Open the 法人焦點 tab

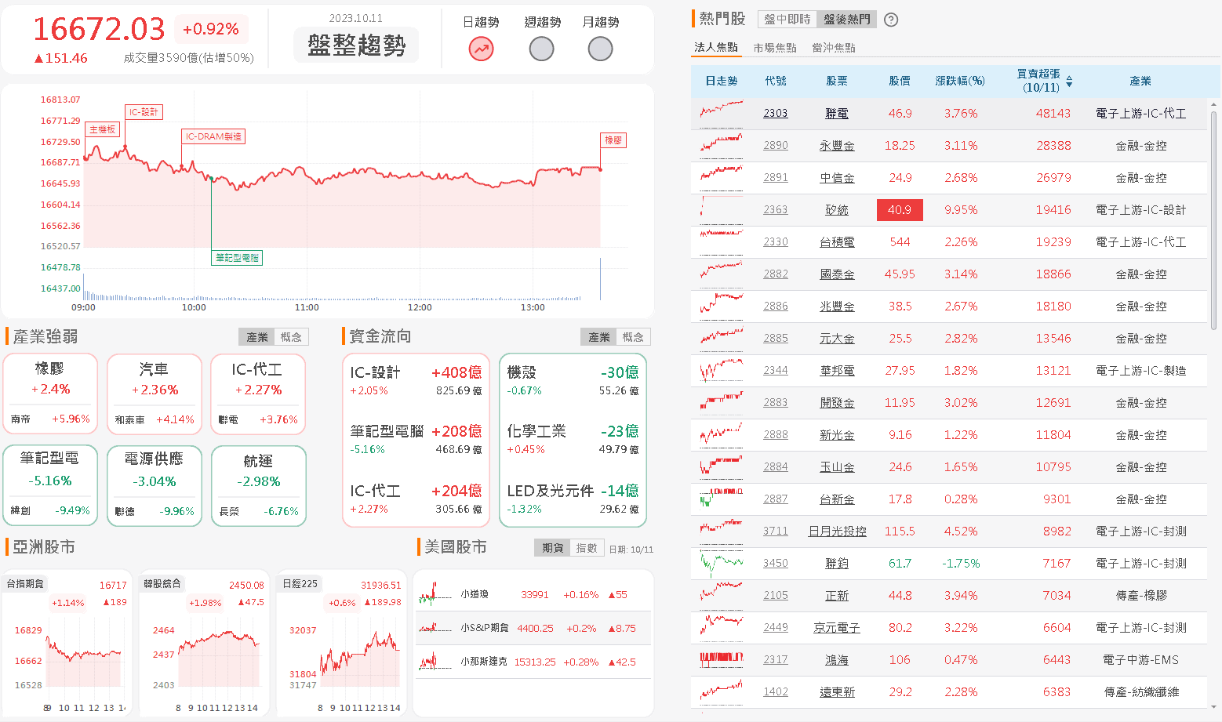715,48
